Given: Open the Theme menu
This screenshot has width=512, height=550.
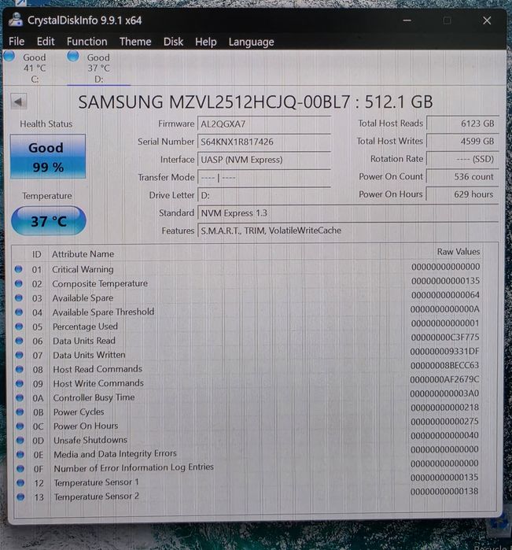Looking at the screenshot, I should tap(135, 42).
